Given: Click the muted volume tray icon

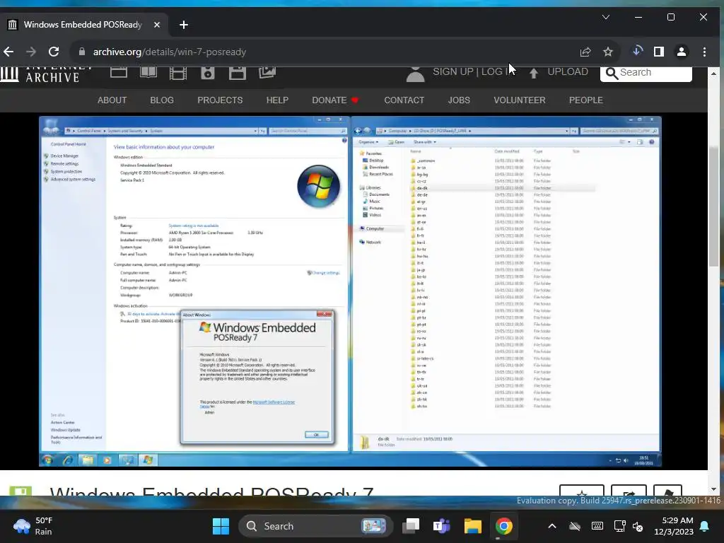Looking at the screenshot, I should [x=638, y=526].
